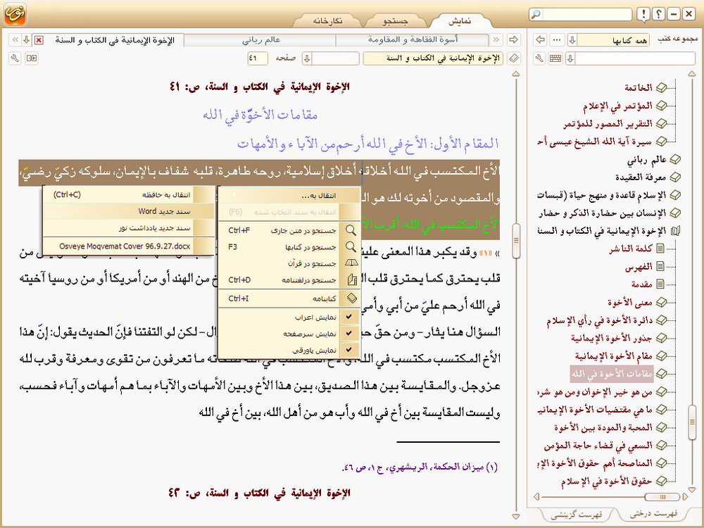
Task: Open book title dropdown field
Action: [x=434, y=58]
